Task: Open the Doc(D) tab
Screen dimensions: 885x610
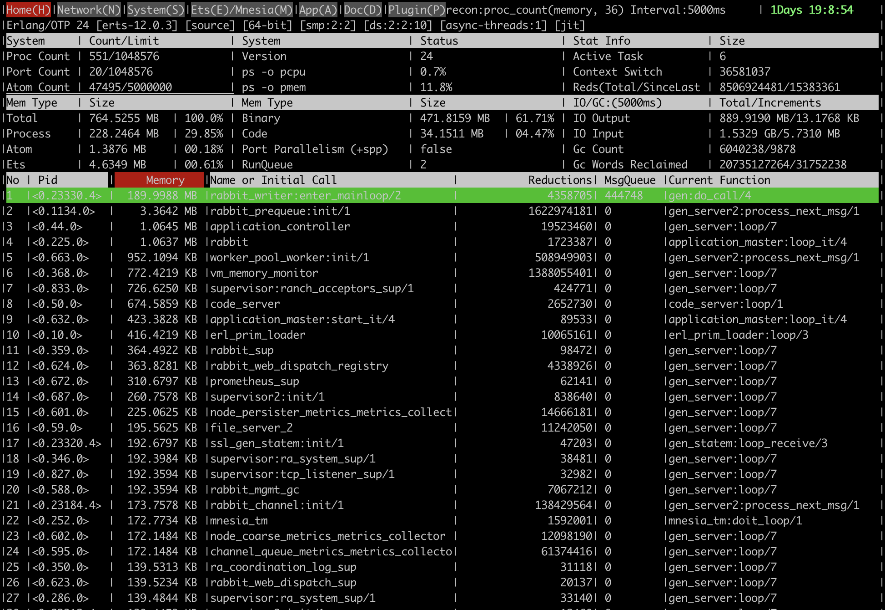Action: point(362,10)
